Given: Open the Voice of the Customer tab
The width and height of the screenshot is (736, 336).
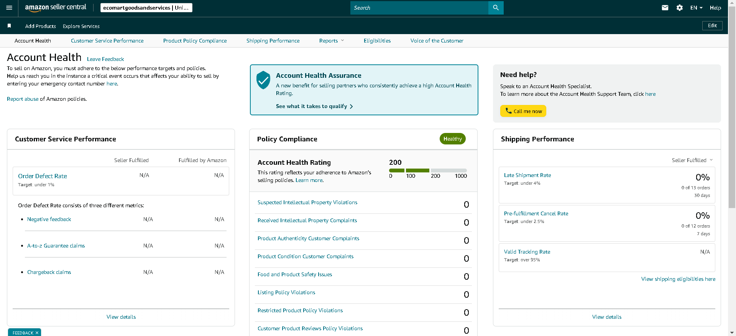Looking at the screenshot, I should [x=437, y=41].
